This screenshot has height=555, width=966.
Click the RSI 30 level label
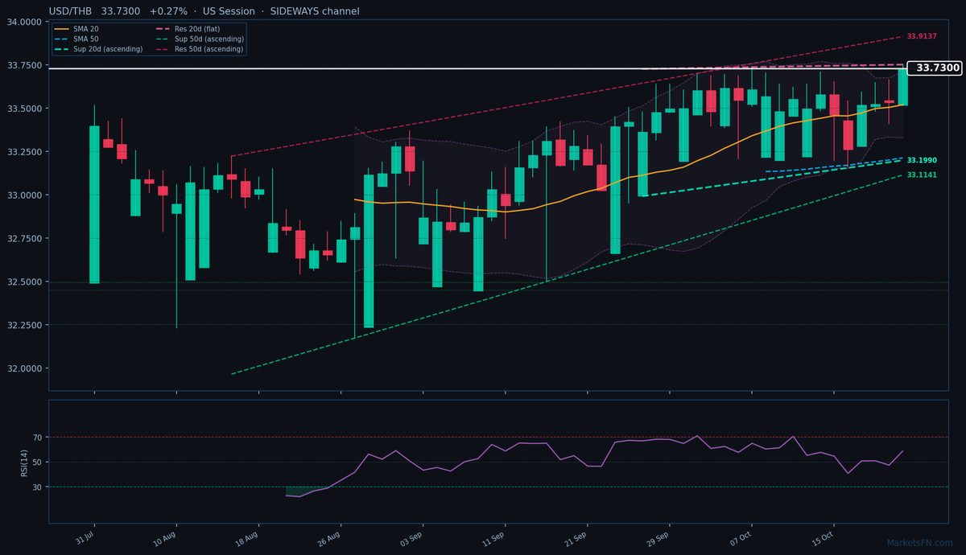(37, 487)
